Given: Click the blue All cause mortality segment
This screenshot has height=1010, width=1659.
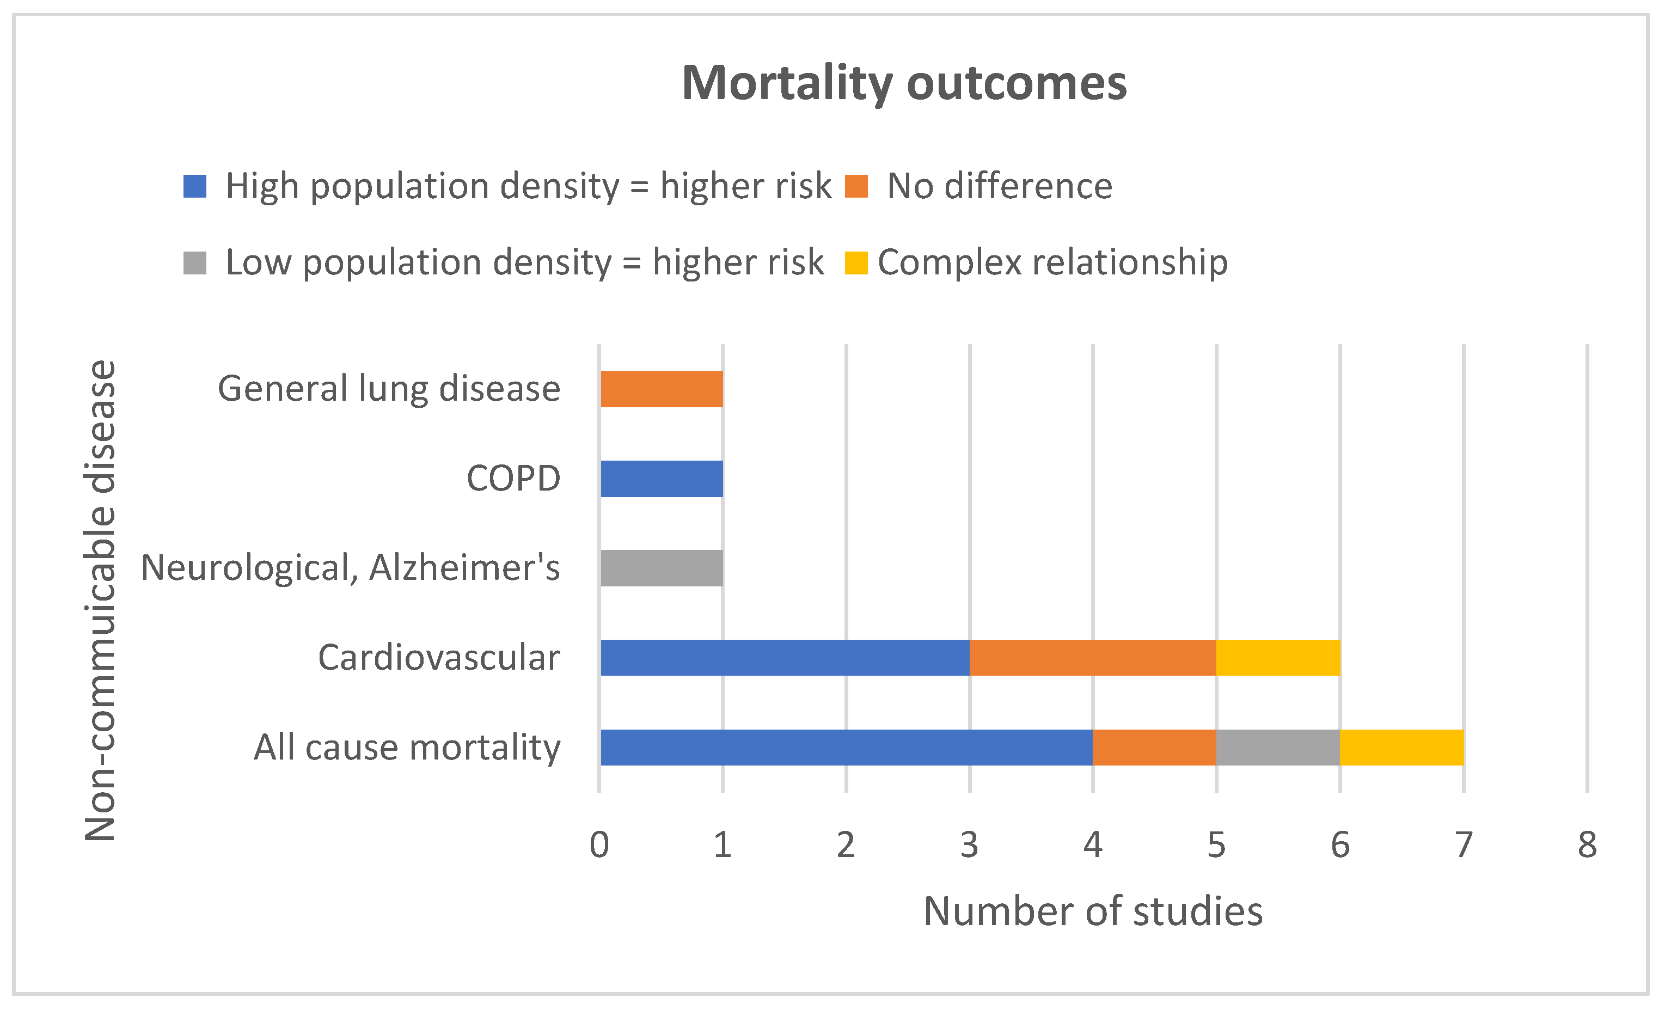Looking at the screenshot, I should tap(846, 748).
